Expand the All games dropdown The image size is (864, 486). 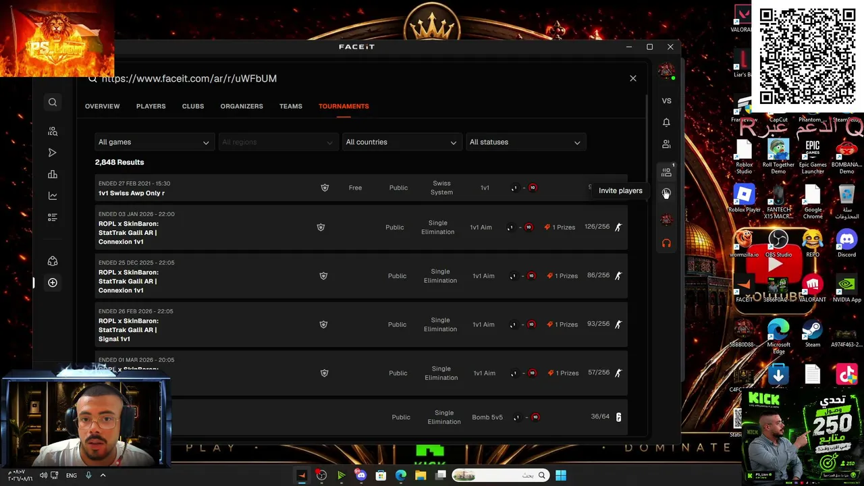[x=154, y=142]
